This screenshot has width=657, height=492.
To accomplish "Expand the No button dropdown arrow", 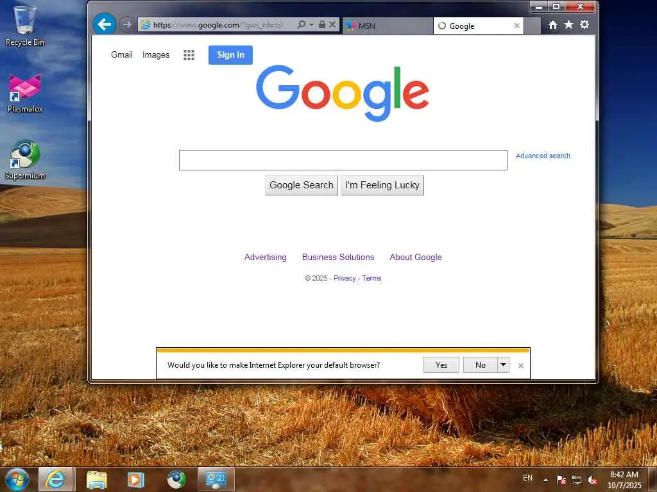I will coord(503,365).
